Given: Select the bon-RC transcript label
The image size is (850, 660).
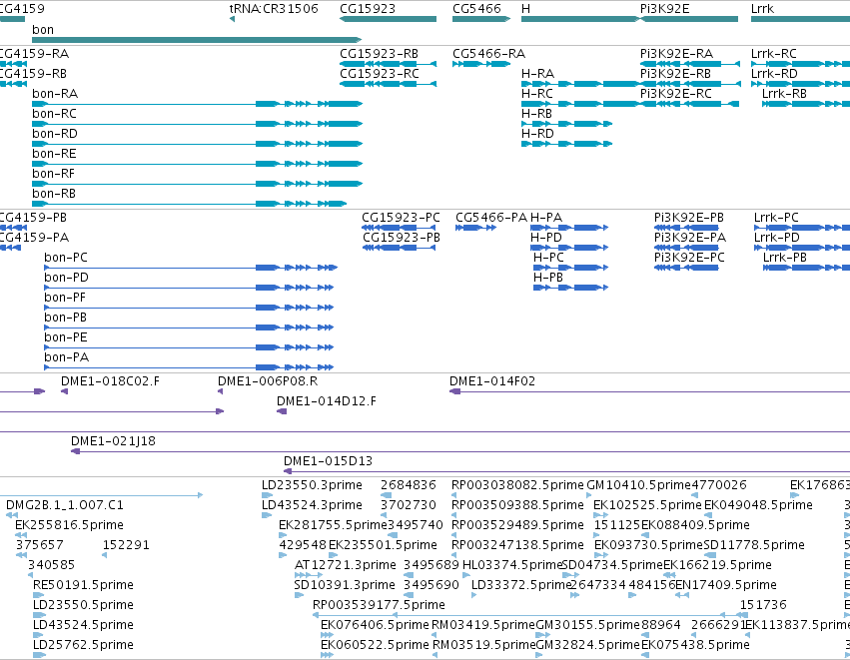Looking at the screenshot, I should click(54, 114).
